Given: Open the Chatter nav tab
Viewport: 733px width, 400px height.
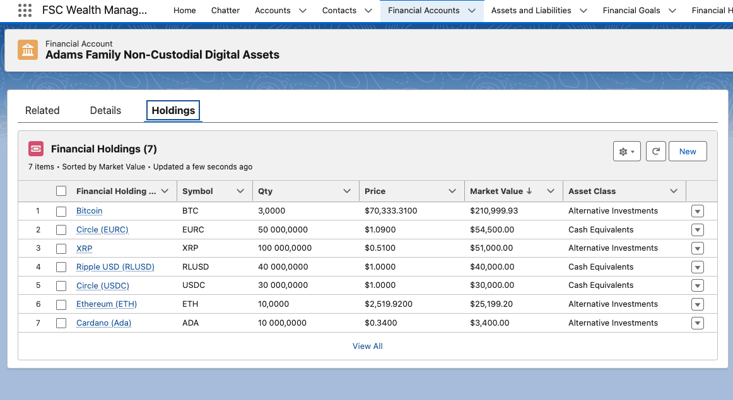Looking at the screenshot, I should point(225,10).
